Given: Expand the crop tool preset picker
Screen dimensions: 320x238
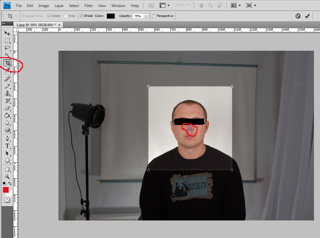Looking at the screenshot, I should [x=16, y=16].
